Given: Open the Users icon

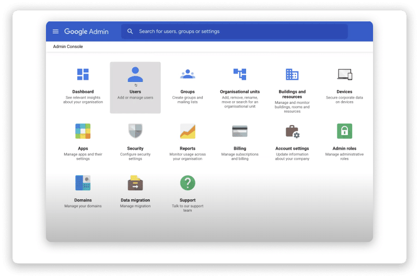Looking at the screenshot, I should (135, 74).
